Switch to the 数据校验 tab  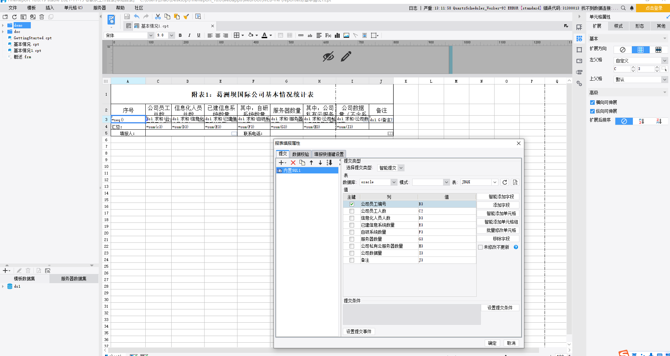301,154
